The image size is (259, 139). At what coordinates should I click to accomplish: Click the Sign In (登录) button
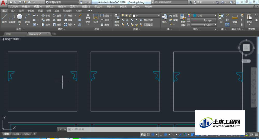click(x=198, y=2)
